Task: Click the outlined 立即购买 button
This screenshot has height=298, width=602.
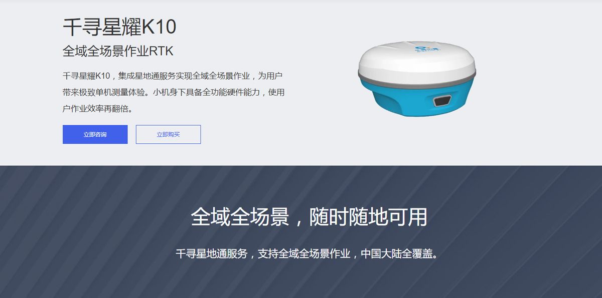Action: coord(168,134)
